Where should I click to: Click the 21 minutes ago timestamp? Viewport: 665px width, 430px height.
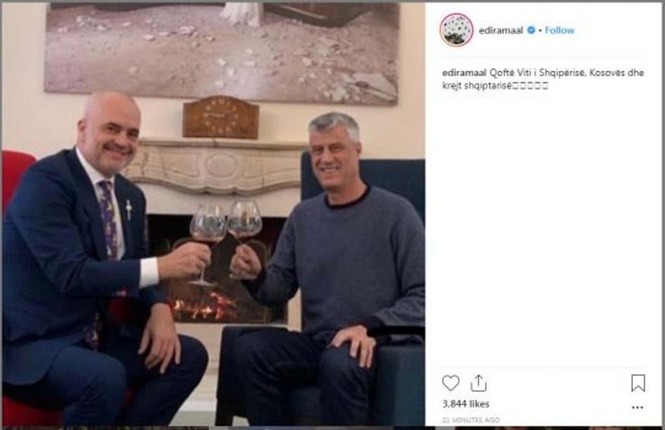pos(471,420)
